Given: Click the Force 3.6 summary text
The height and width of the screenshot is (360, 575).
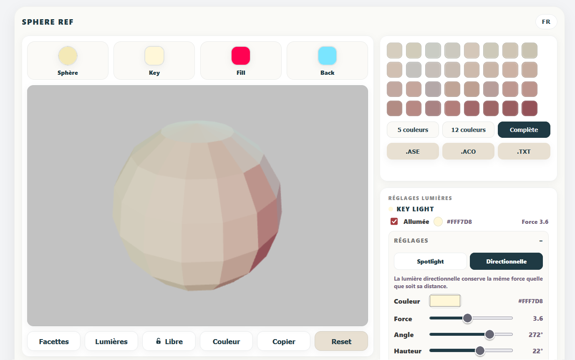Looking at the screenshot, I should pyautogui.click(x=535, y=222).
